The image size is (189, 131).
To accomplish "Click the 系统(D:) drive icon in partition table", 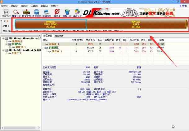I will [47, 44].
